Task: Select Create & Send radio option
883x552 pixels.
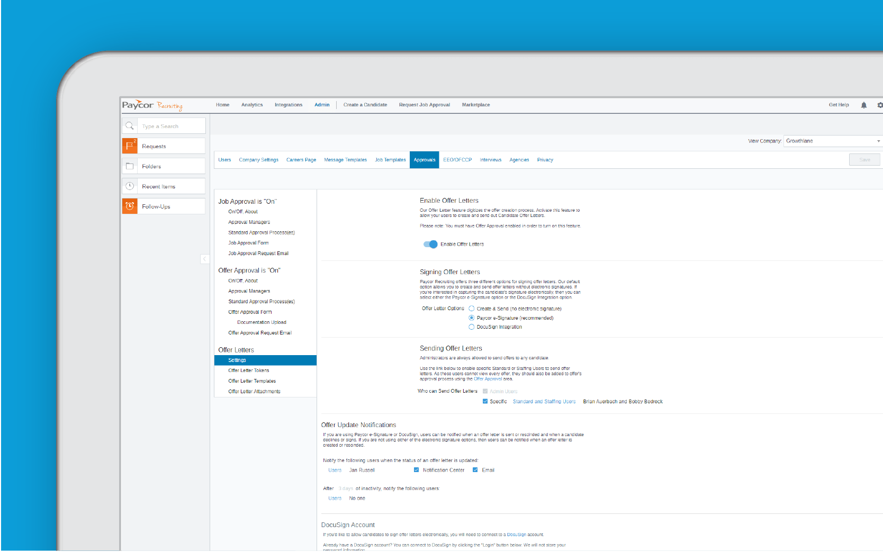Action: click(471, 309)
